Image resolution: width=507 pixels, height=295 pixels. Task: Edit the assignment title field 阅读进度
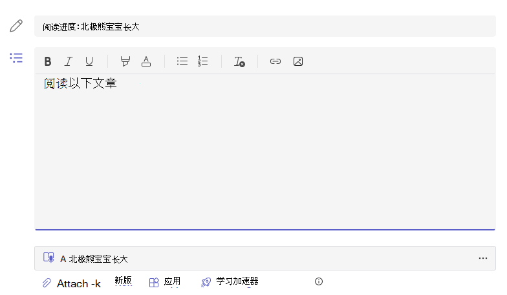coord(265,26)
